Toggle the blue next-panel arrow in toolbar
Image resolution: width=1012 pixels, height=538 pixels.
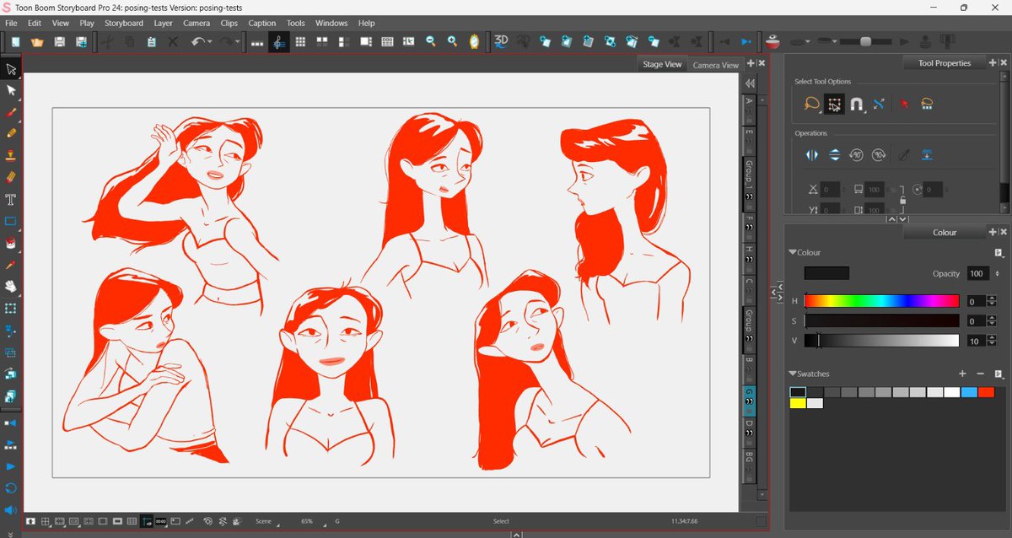tap(746, 41)
